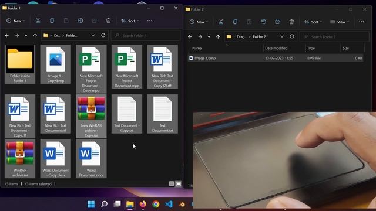Click Search Folder 2 field

pos(334,36)
